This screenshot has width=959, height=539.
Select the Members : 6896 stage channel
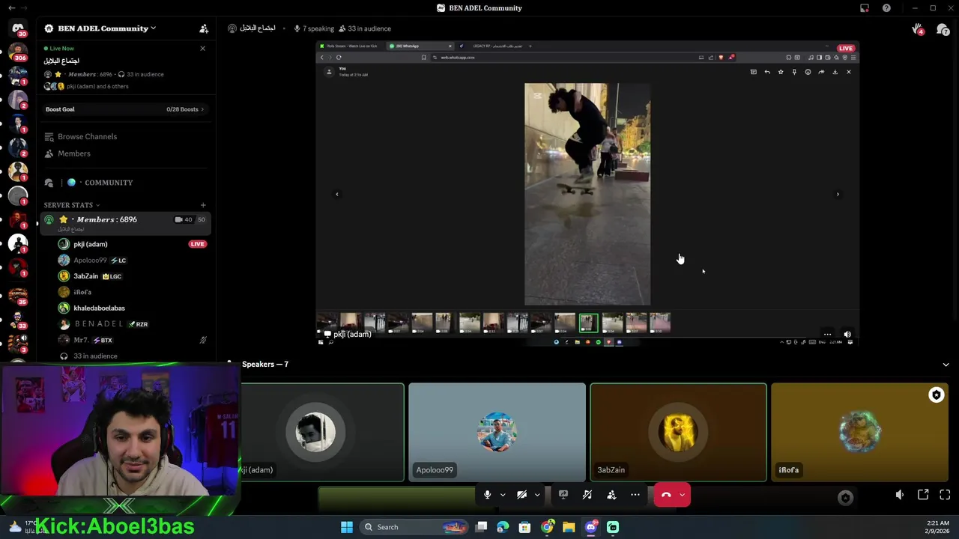click(x=125, y=222)
